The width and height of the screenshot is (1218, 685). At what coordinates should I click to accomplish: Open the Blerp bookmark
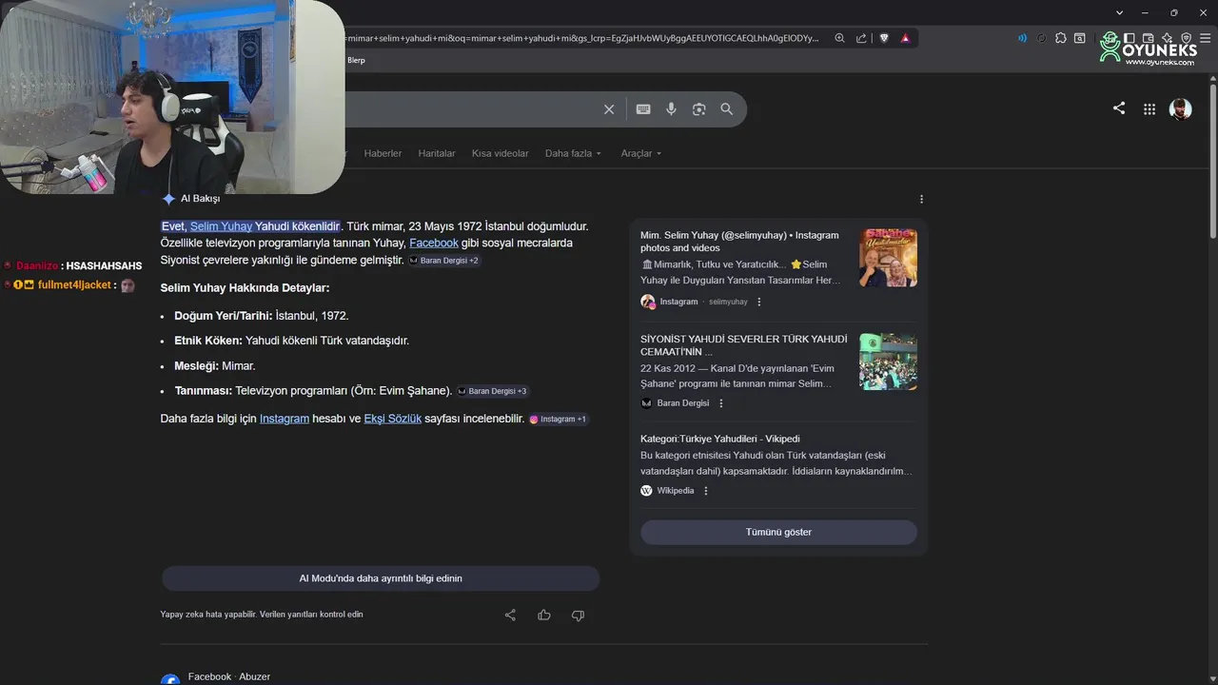(356, 60)
